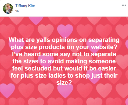Click the 9h post timestamp

click(x=17, y=11)
